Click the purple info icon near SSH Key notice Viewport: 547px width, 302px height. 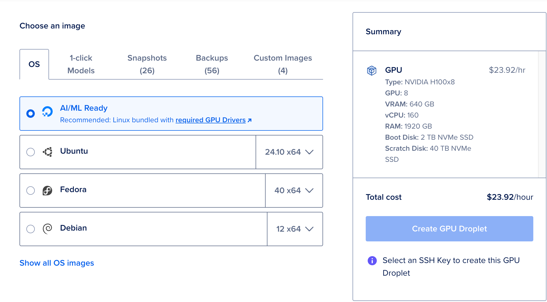click(x=372, y=261)
